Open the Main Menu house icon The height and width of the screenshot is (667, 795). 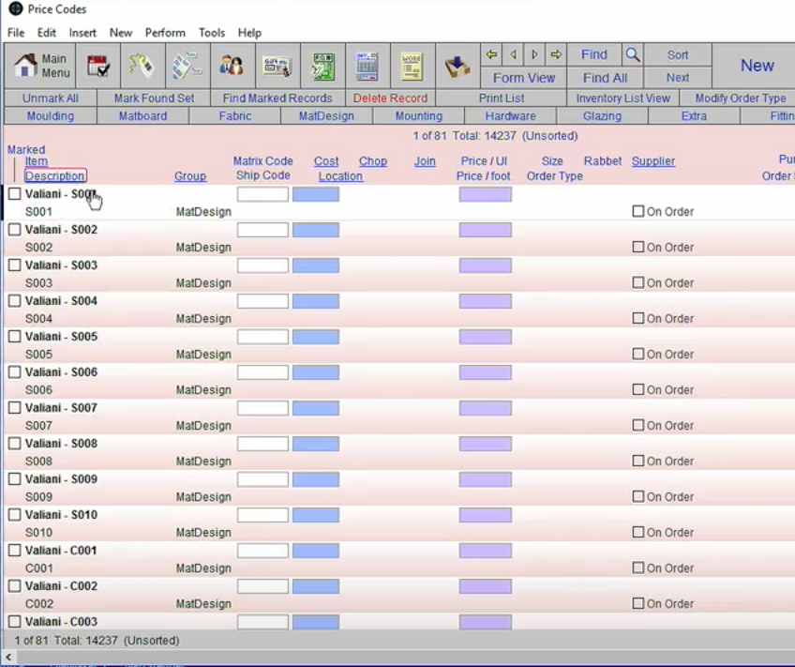[41, 66]
